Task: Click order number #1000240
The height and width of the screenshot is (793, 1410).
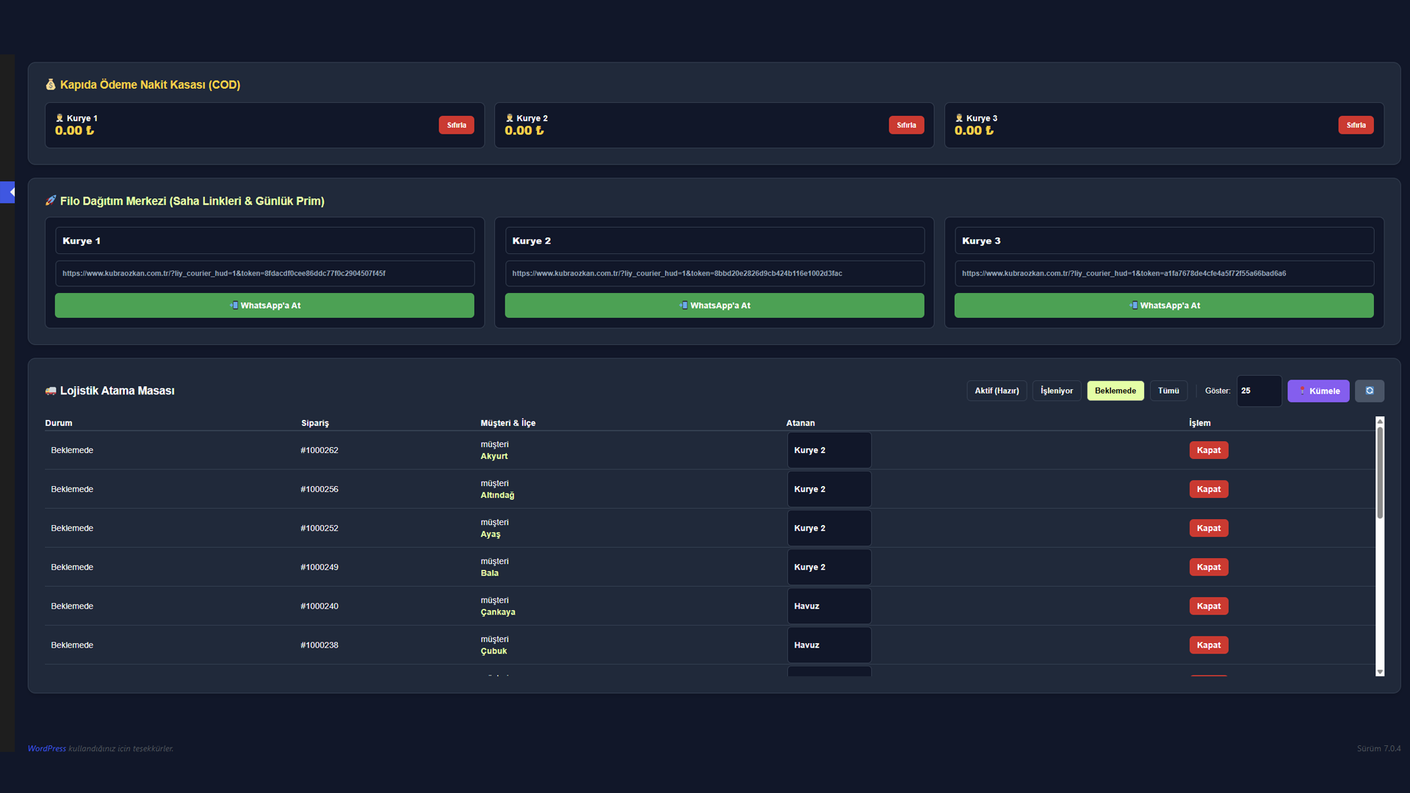Action: [319, 606]
